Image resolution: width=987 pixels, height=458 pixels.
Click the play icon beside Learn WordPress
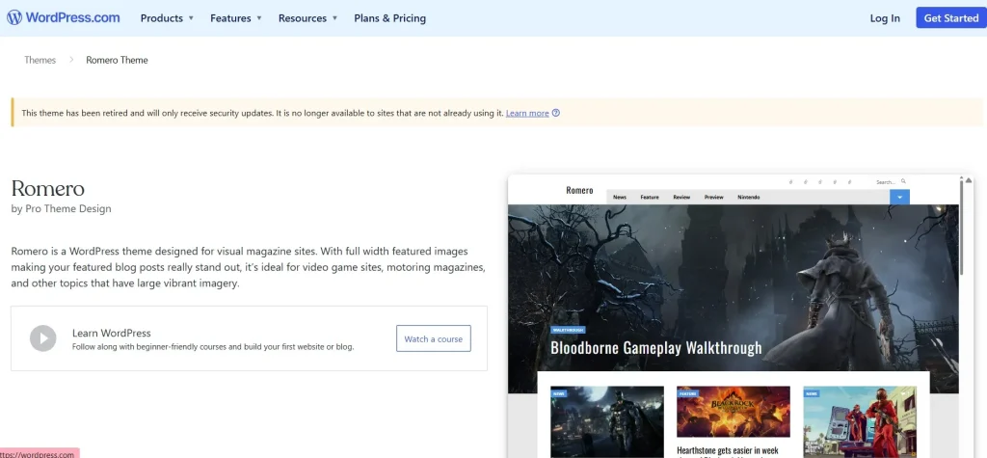(x=42, y=338)
